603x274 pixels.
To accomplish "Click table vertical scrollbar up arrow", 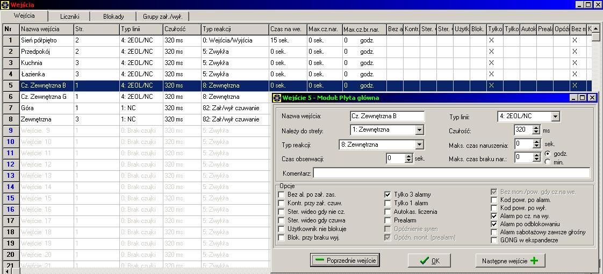I will click(595, 29).
